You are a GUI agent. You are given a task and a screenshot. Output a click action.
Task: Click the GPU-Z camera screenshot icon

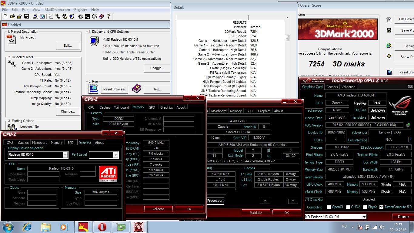(410, 86)
